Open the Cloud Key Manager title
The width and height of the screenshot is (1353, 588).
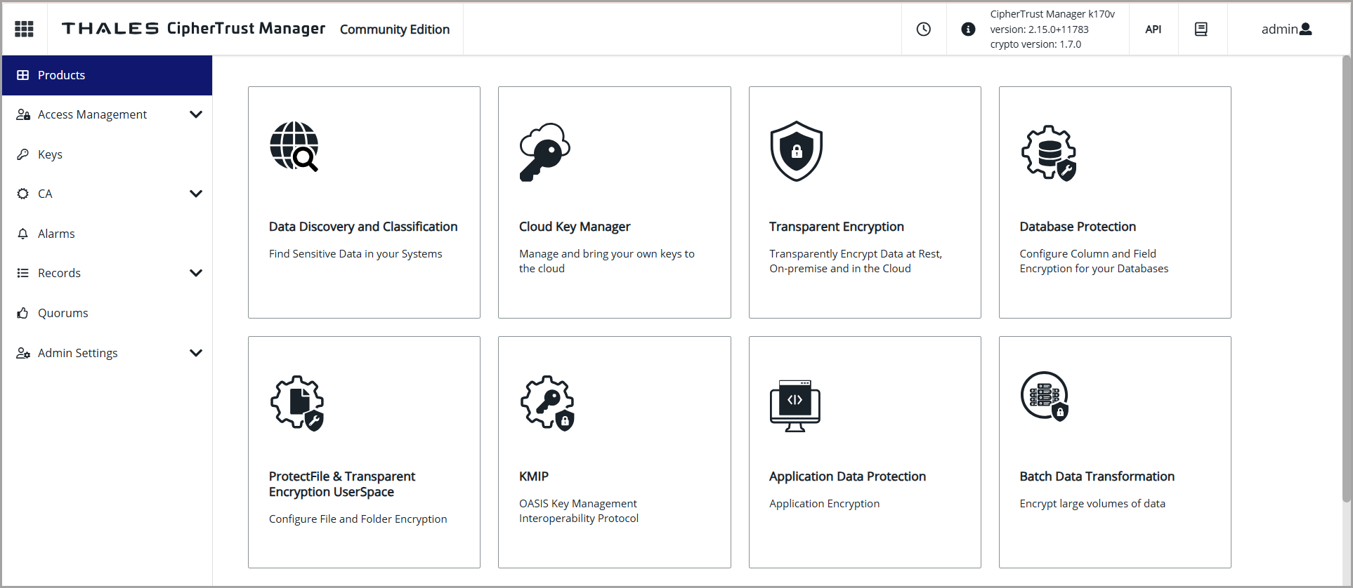tap(575, 227)
